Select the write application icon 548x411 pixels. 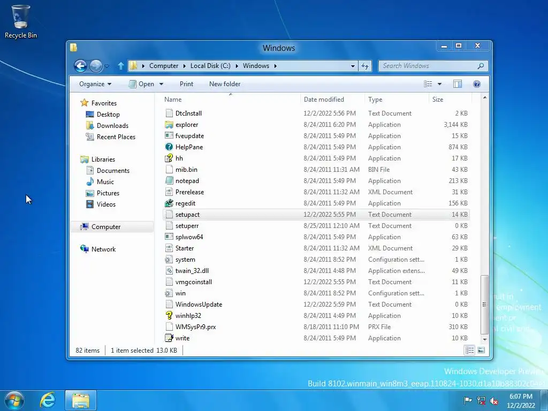coord(169,338)
